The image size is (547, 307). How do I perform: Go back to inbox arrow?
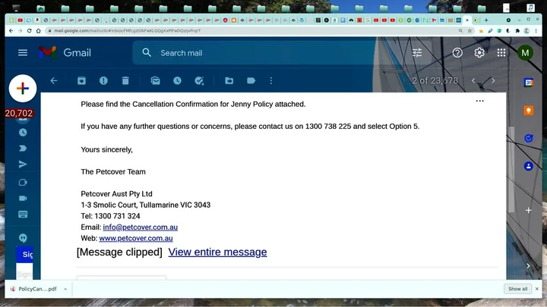(x=53, y=80)
